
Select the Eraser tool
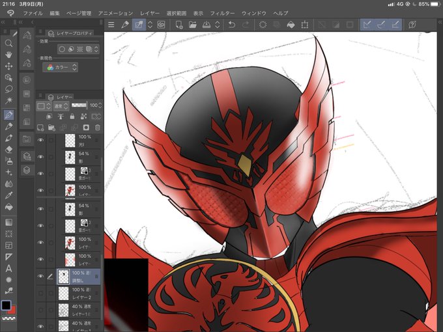[8, 149]
